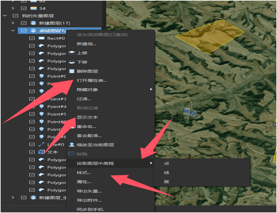Click the pin icon of Point#4
Image resolution: width=277 pixels, height=213 pixels.
pyautogui.click(x=41, y=106)
